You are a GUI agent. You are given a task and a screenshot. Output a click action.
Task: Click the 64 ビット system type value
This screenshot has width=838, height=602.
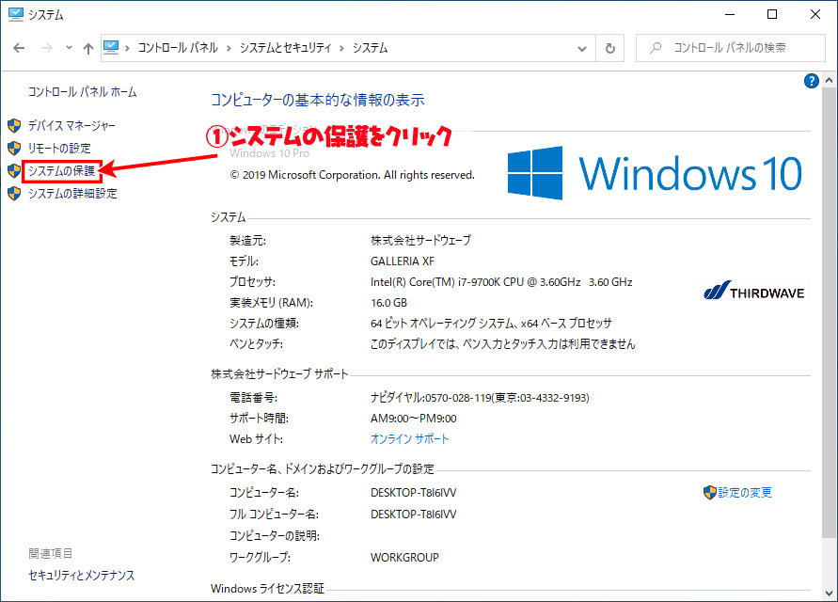click(491, 324)
